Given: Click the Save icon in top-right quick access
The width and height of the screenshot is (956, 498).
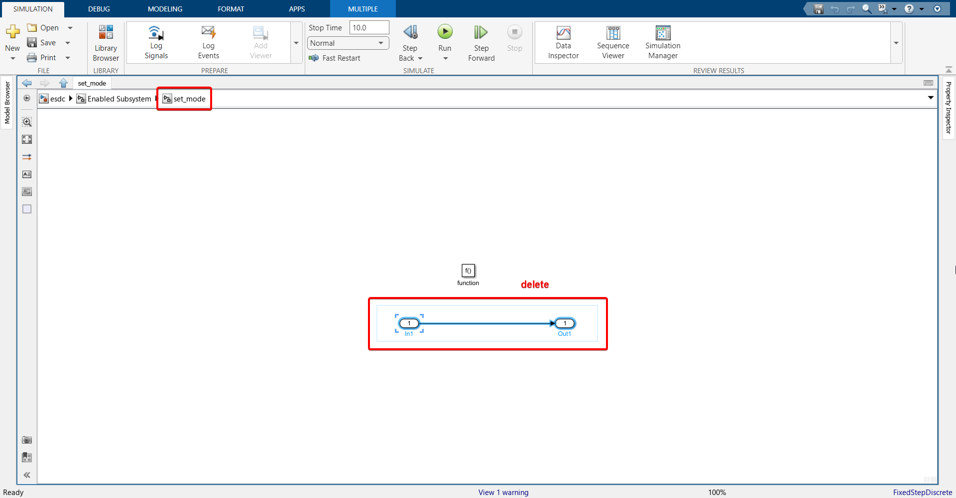Looking at the screenshot, I should tap(818, 9).
